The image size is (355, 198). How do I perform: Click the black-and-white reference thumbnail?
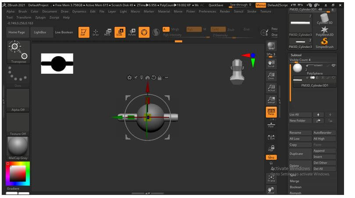coord(57,63)
